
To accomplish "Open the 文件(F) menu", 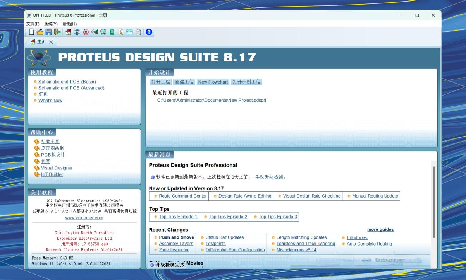I will click(x=32, y=23).
